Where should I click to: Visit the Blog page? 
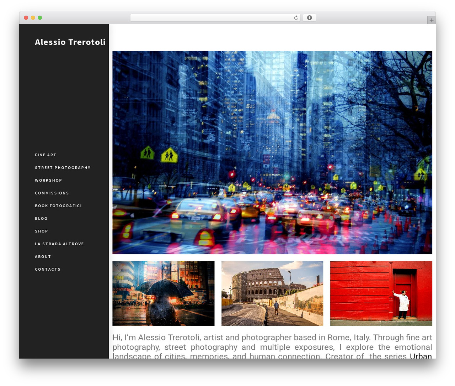click(41, 219)
